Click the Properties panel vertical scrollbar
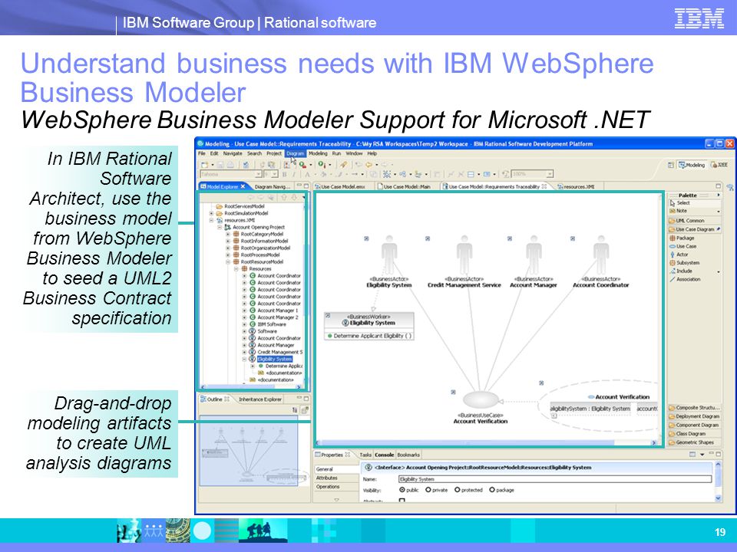Screen dimensions: 737x552 pyautogui.click(x=718, y=481)
